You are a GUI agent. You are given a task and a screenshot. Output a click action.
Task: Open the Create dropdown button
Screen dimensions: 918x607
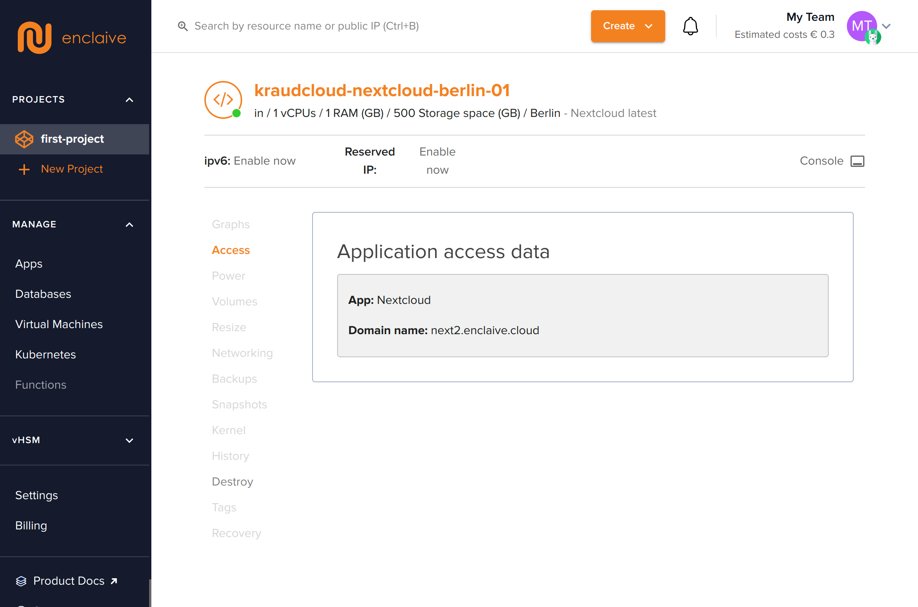click(627, 26)
